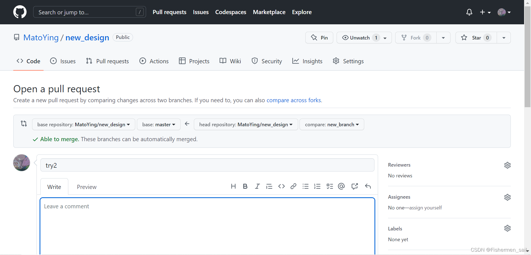Image resolution: width=531 pixels, height=255 pixels.
Task: Open the base repository dropdown
Action: coord(84,124)
